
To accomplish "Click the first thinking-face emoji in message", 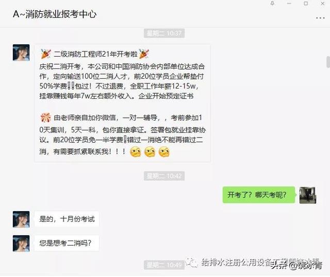I will coord(135,152).
